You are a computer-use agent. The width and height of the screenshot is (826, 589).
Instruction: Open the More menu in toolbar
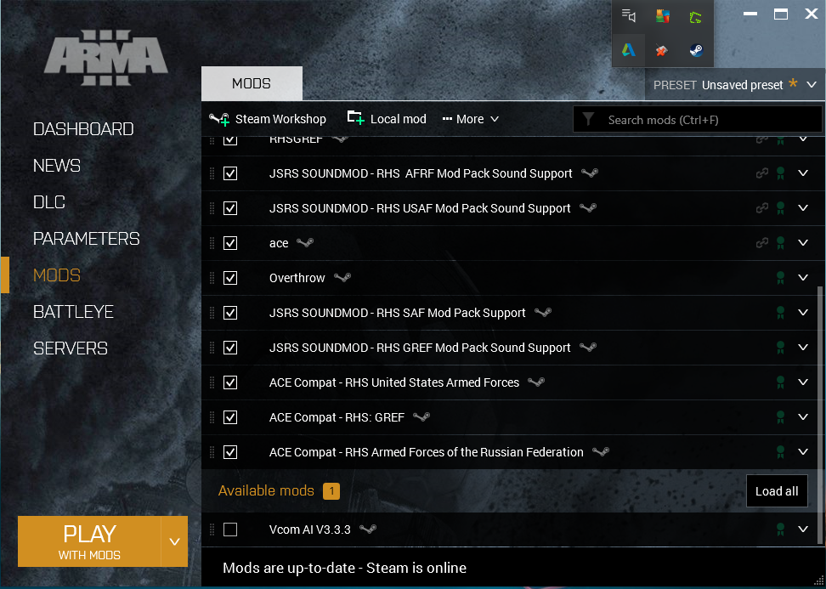[470, 119]
